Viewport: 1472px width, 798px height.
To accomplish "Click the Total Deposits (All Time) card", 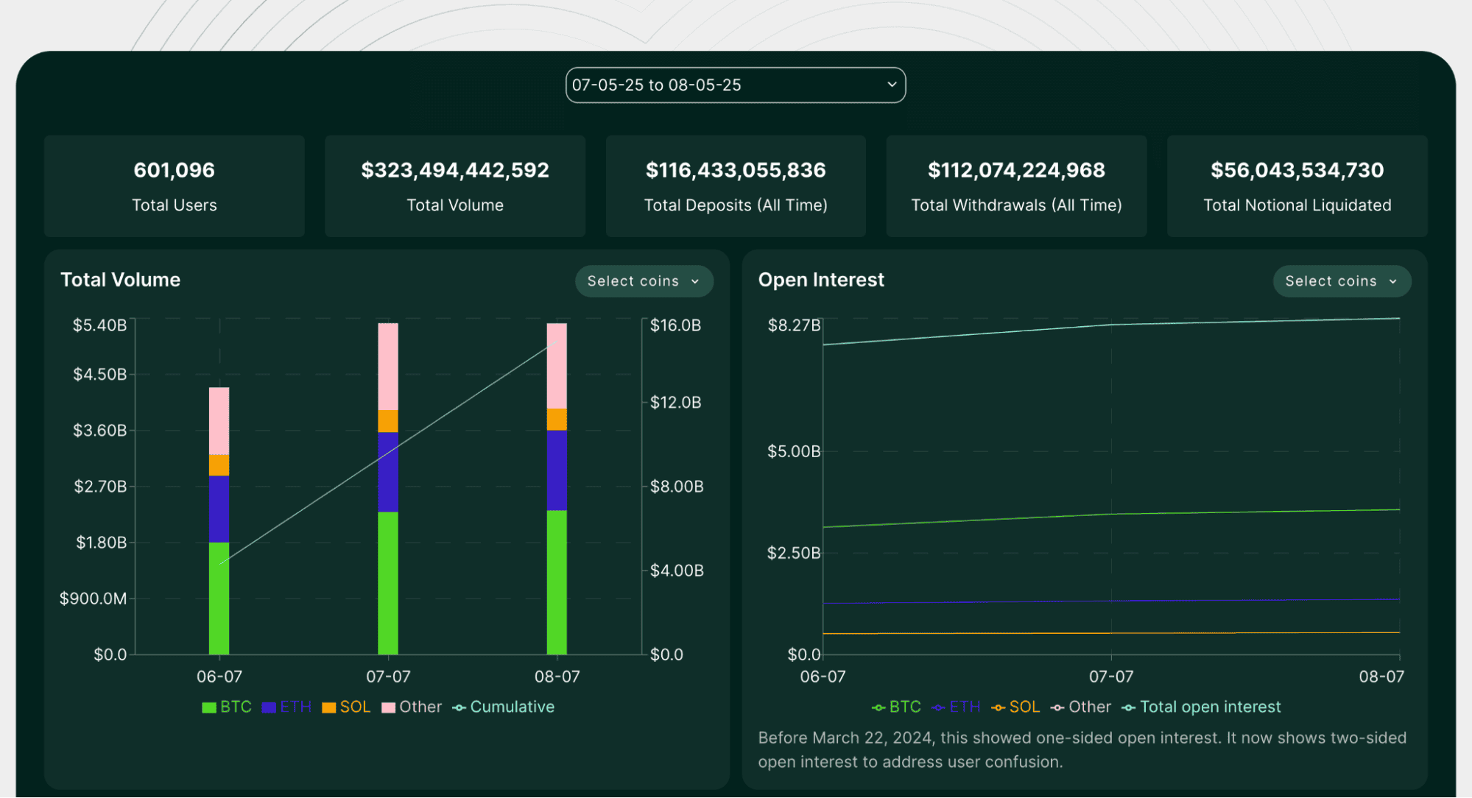I will pyautogui.click(x=736, y=186).
